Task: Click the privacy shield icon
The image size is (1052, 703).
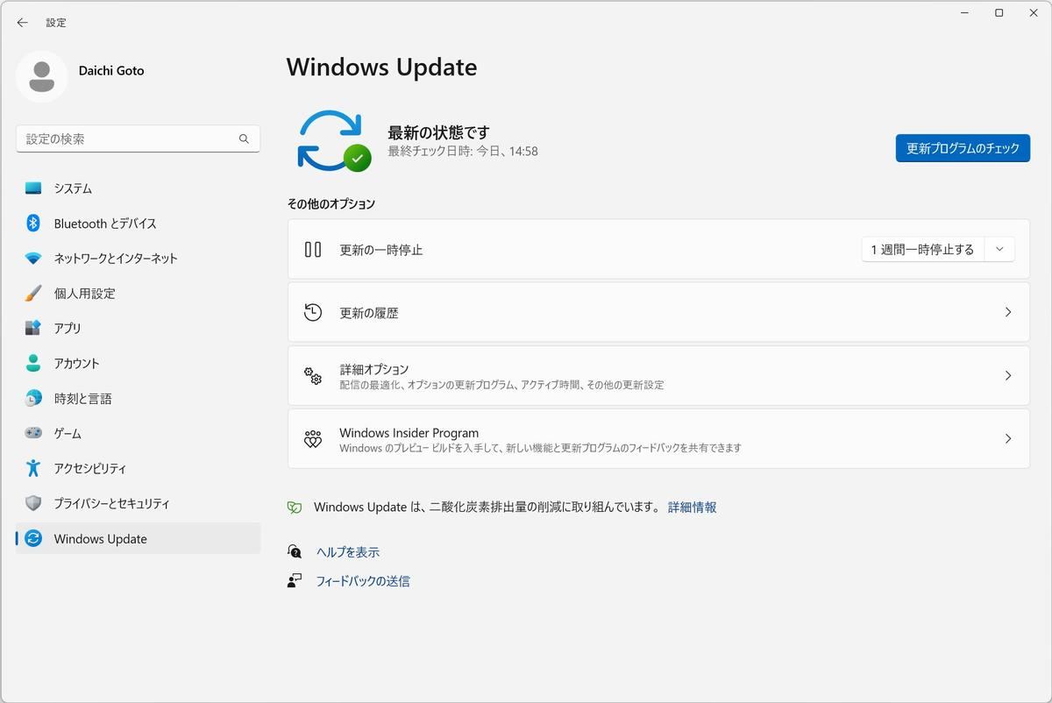Action: 33,503
